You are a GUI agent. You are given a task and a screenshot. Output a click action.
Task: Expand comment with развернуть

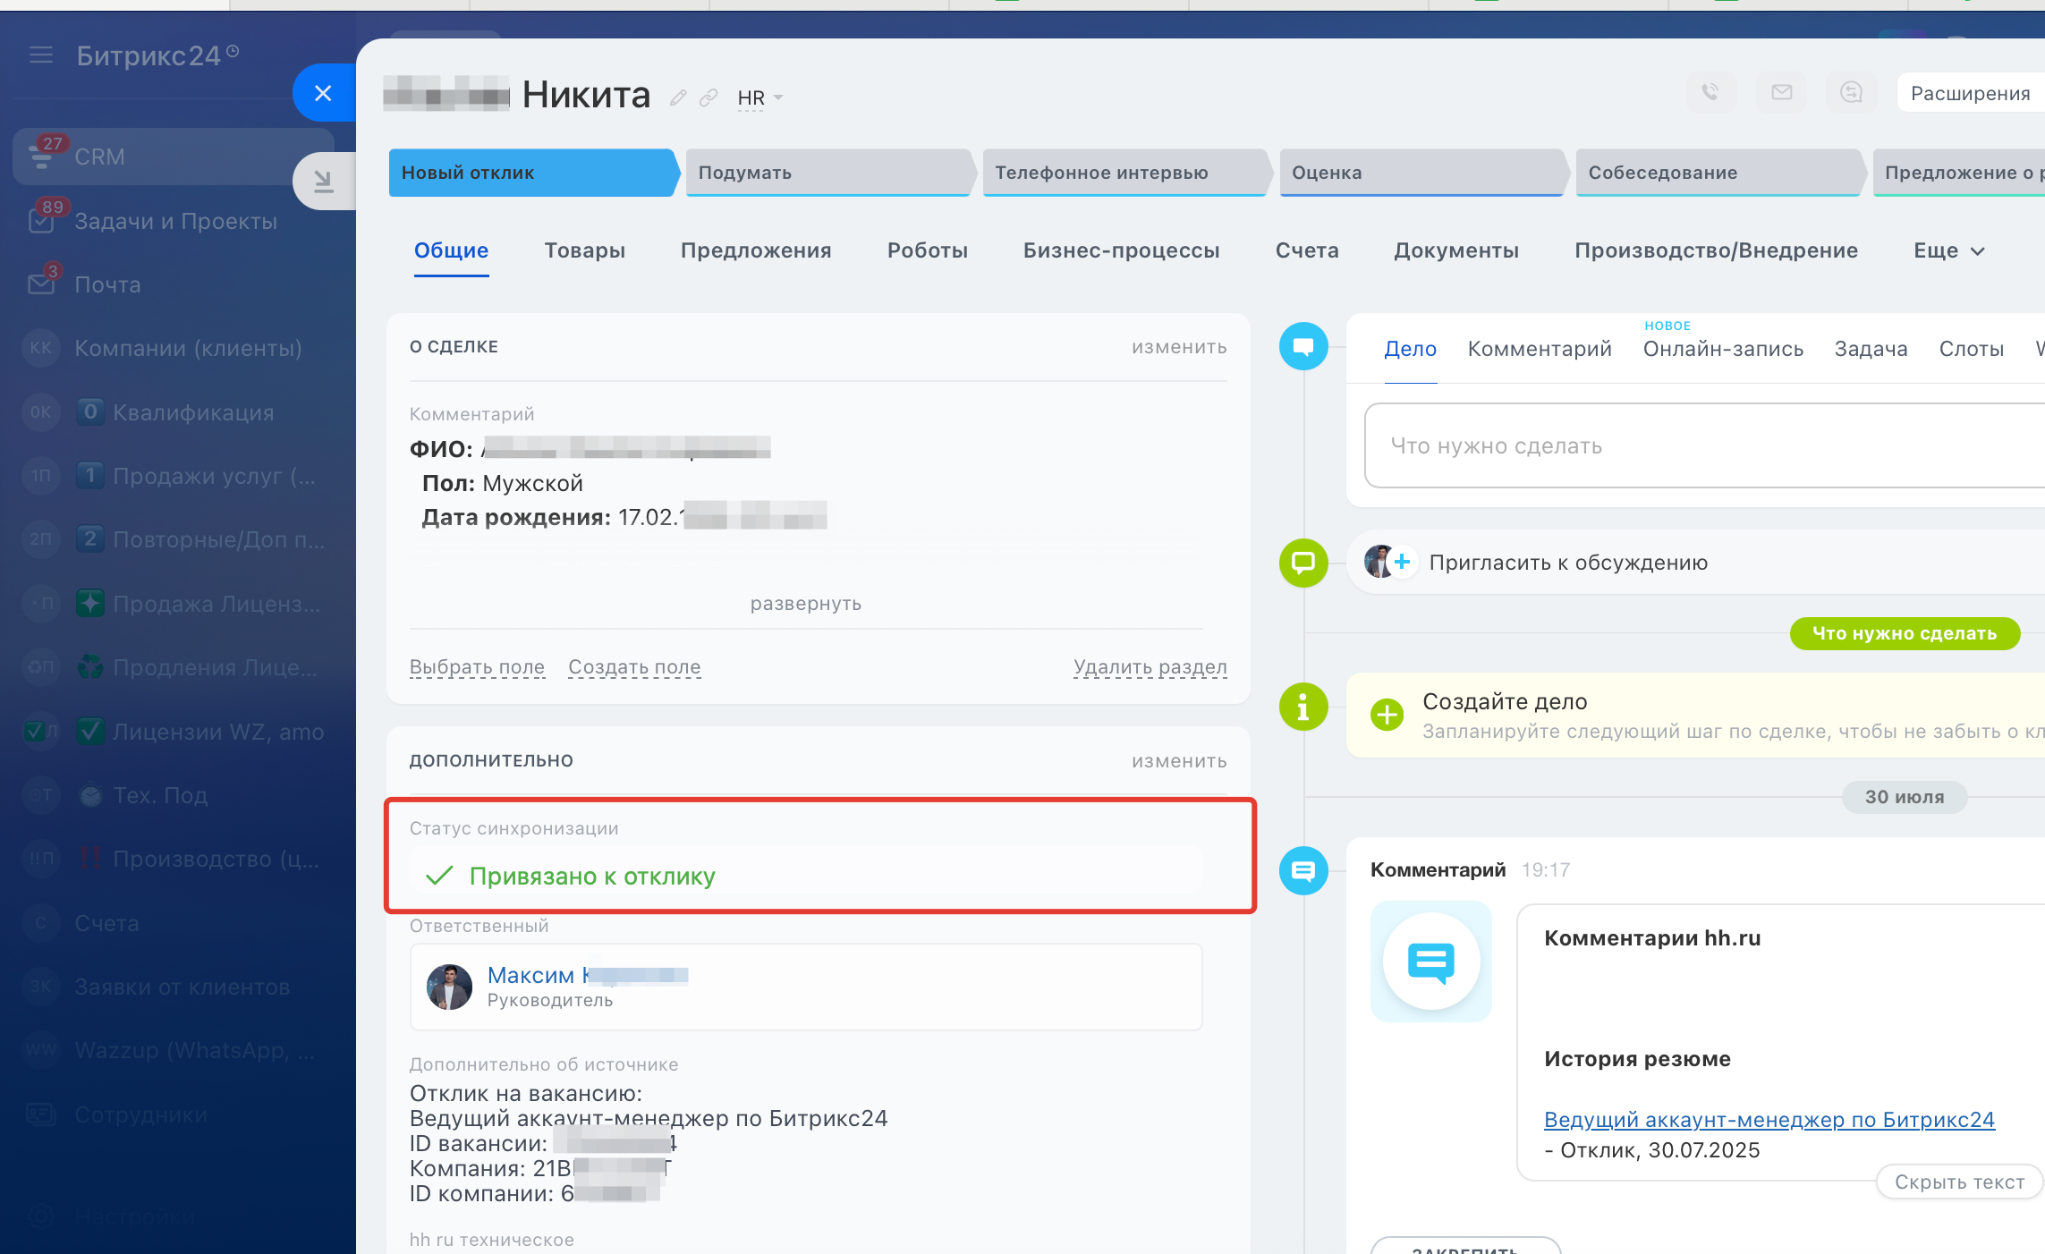pos(805,604)
